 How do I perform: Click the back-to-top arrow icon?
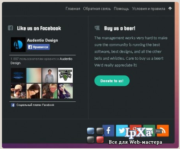pos(170,8)
